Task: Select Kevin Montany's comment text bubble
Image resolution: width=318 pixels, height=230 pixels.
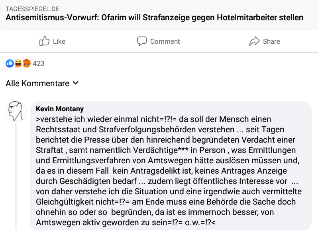Action: (171, 166)
